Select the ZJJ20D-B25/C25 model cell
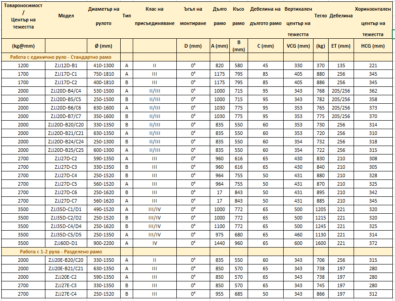 coord(66,150)
